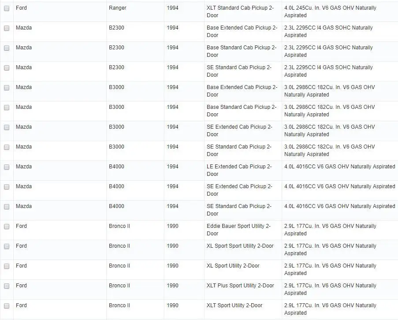This screenshot has height=320, width=398.
Task: Tick checkbox for Bronco II XL Sport Sport Utility
Action: [7, 246]
